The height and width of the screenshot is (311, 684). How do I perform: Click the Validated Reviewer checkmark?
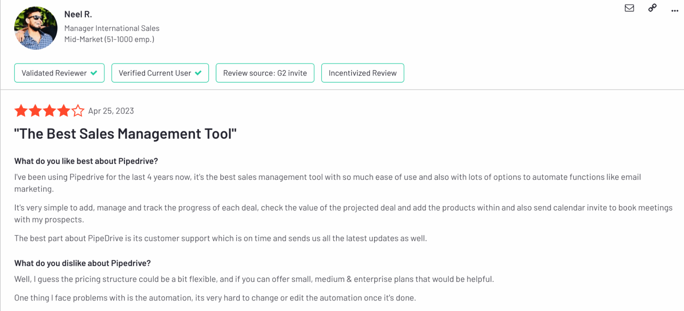[x=94, y=73]
